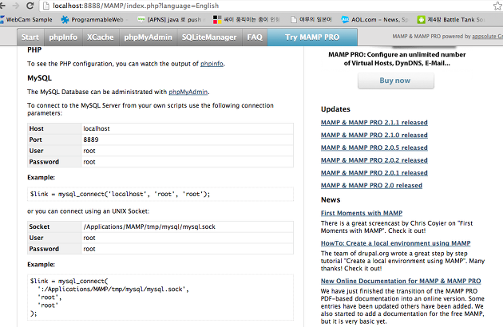This screenshot has width=503, height=327.
Task: Click the MySQL heading
Action: (39, 78)
